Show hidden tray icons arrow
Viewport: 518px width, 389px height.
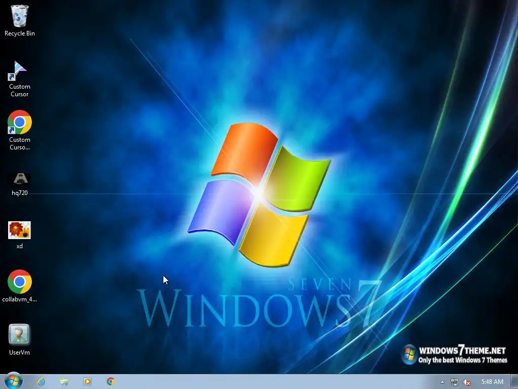click(x=442, y=382)
